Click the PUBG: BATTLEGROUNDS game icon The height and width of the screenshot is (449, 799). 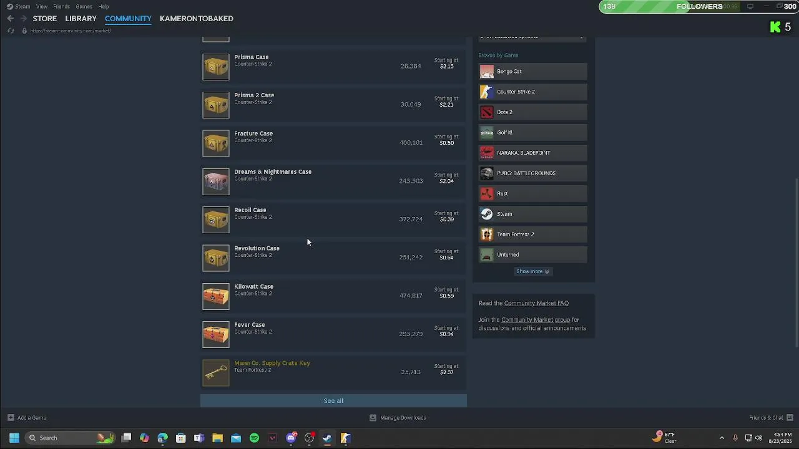pyautogui.click(x=487, y=173)
